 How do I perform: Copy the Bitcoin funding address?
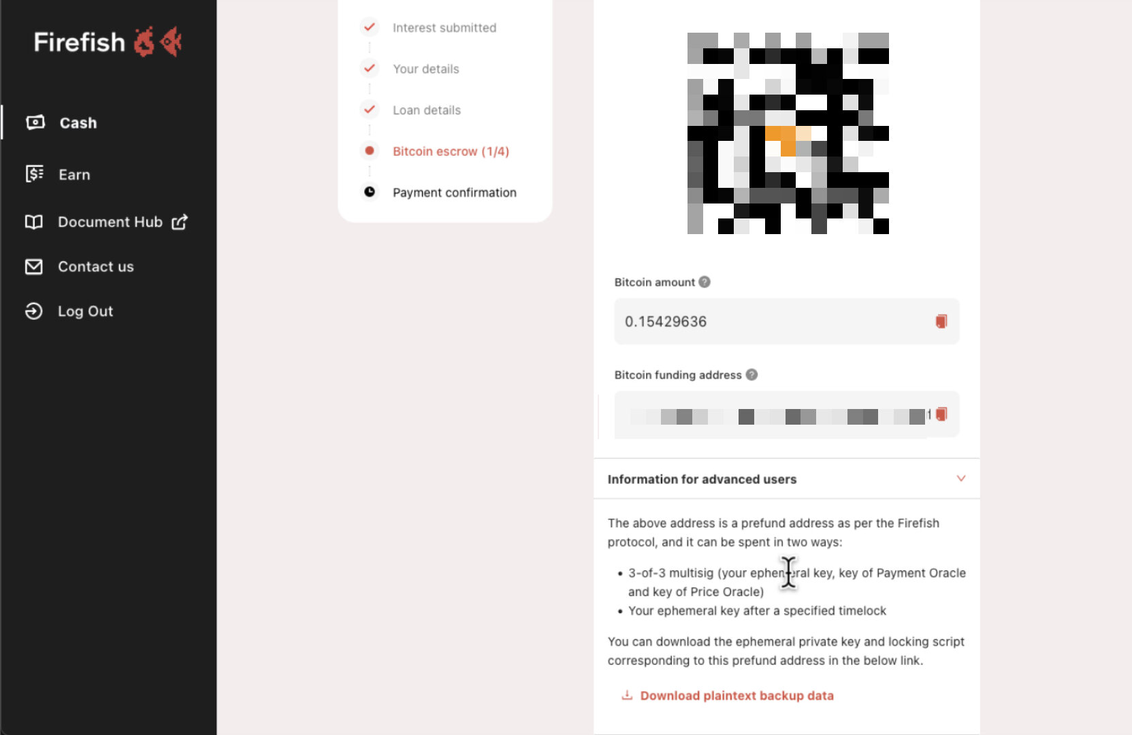pos(941,414)
